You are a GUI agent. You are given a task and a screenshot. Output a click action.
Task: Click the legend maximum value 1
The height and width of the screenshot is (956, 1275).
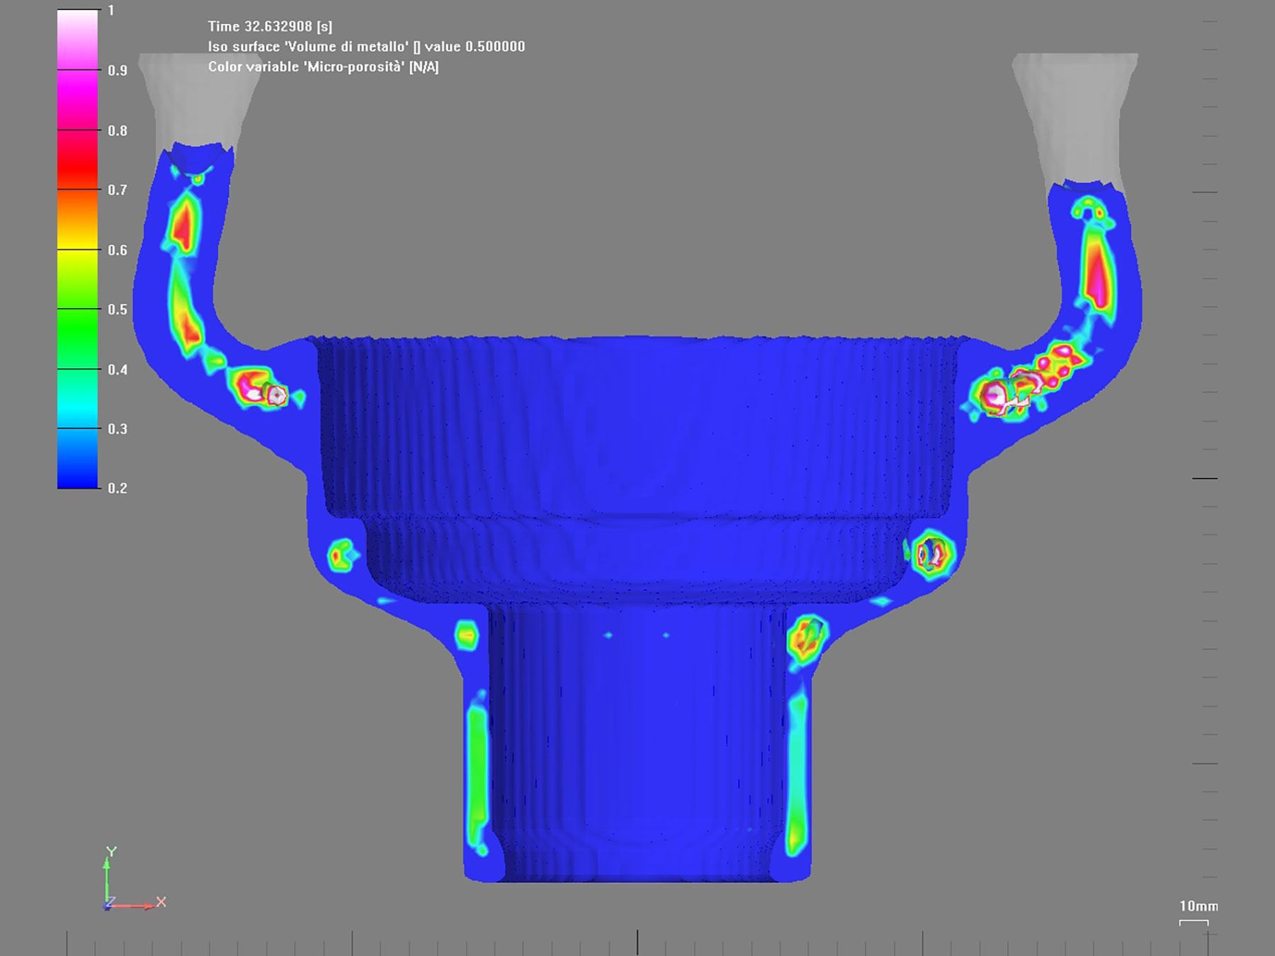tap(111, 11)
